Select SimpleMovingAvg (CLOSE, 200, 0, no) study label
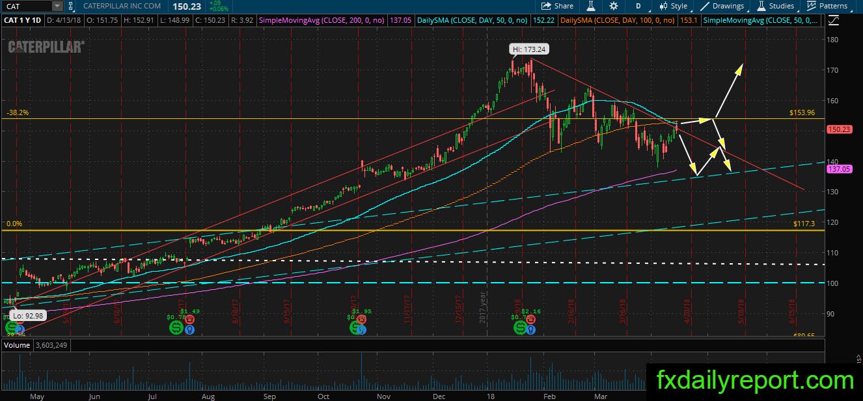The image size is (863, 401). 320,21
